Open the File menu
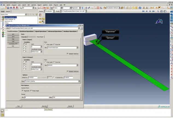 pyautogui.click(x=4, y=5)
